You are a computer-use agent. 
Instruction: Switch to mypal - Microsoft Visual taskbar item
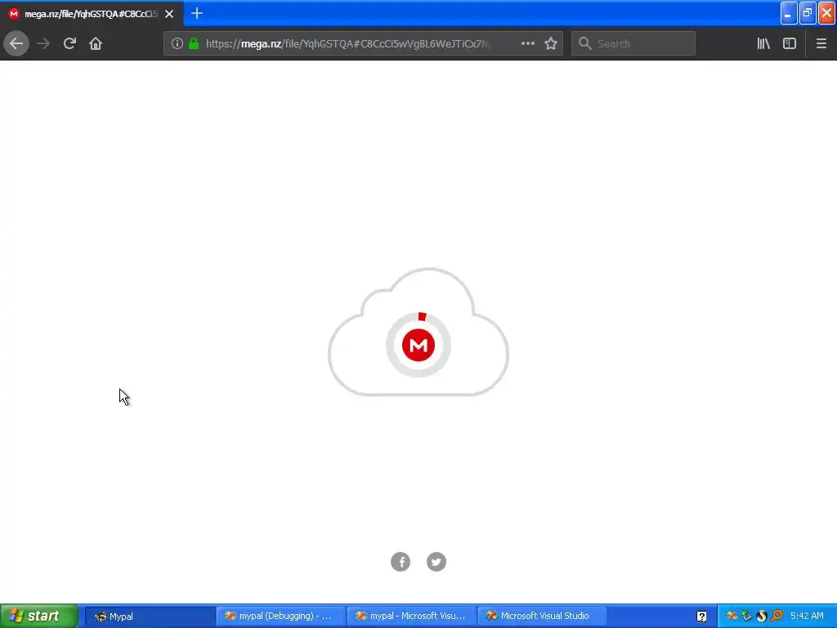(x=412, y=617)
